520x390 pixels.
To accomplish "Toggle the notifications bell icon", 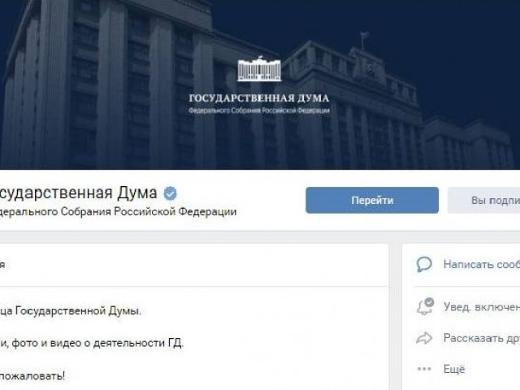I will 425,306.
